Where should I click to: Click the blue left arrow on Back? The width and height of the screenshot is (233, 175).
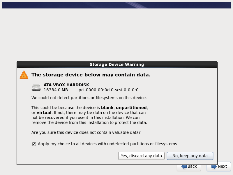point(184,167)
